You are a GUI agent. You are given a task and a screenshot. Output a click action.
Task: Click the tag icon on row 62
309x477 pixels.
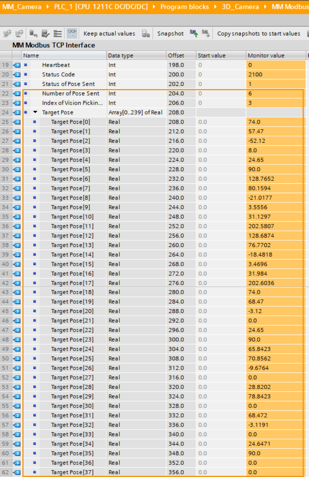(x=17, y=473)
